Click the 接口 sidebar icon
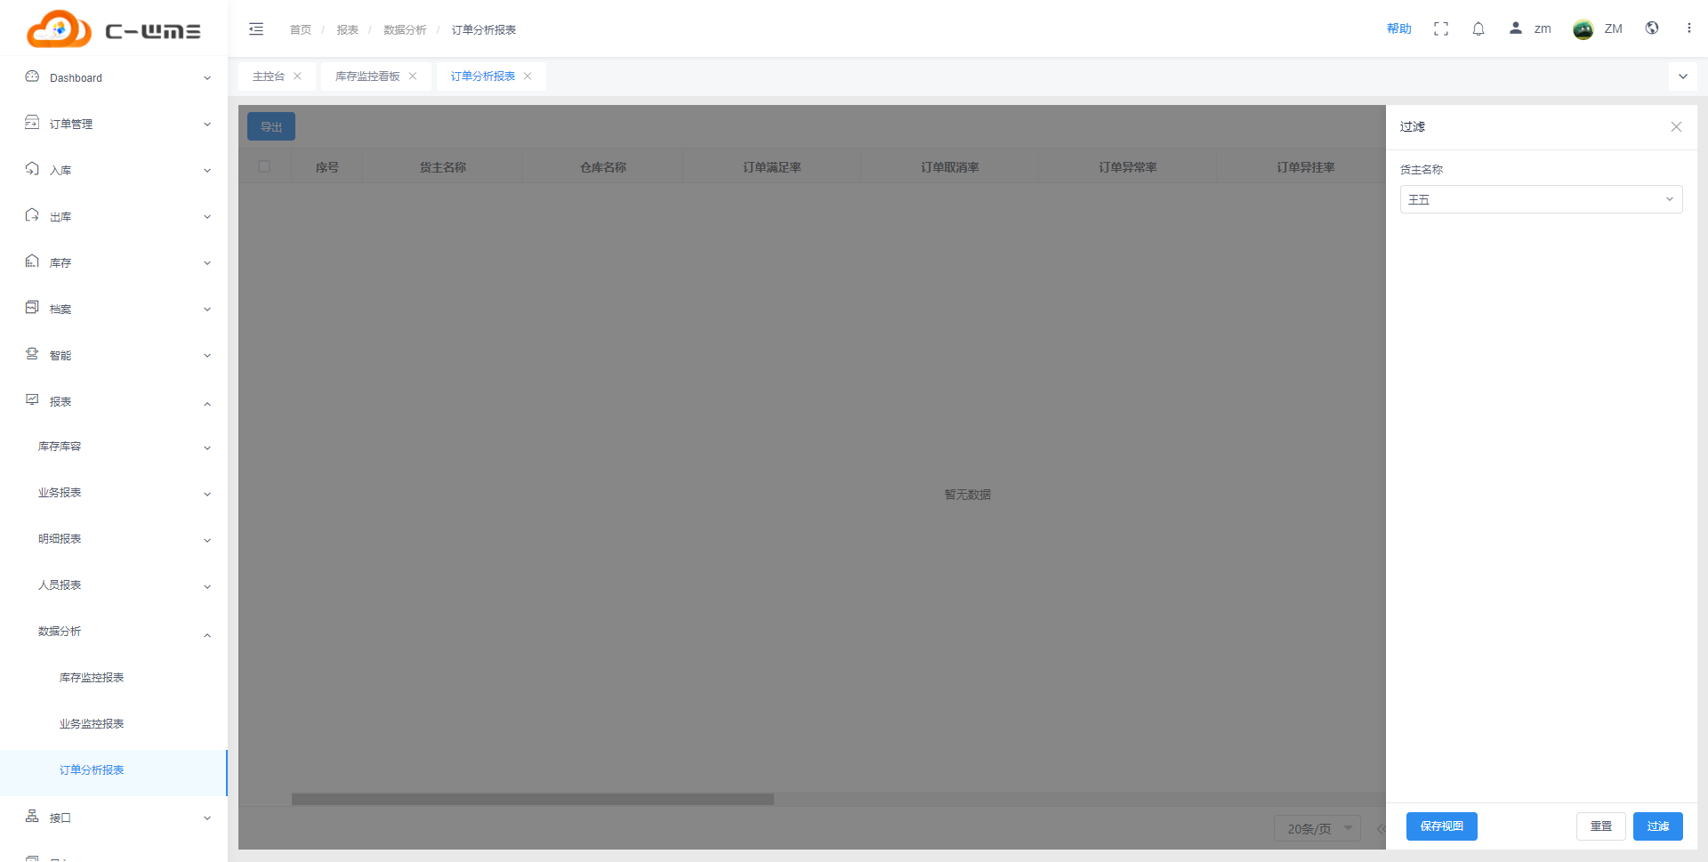Image resolution: width=1708 pixels, height=862 pixels. tap(32, 817)
